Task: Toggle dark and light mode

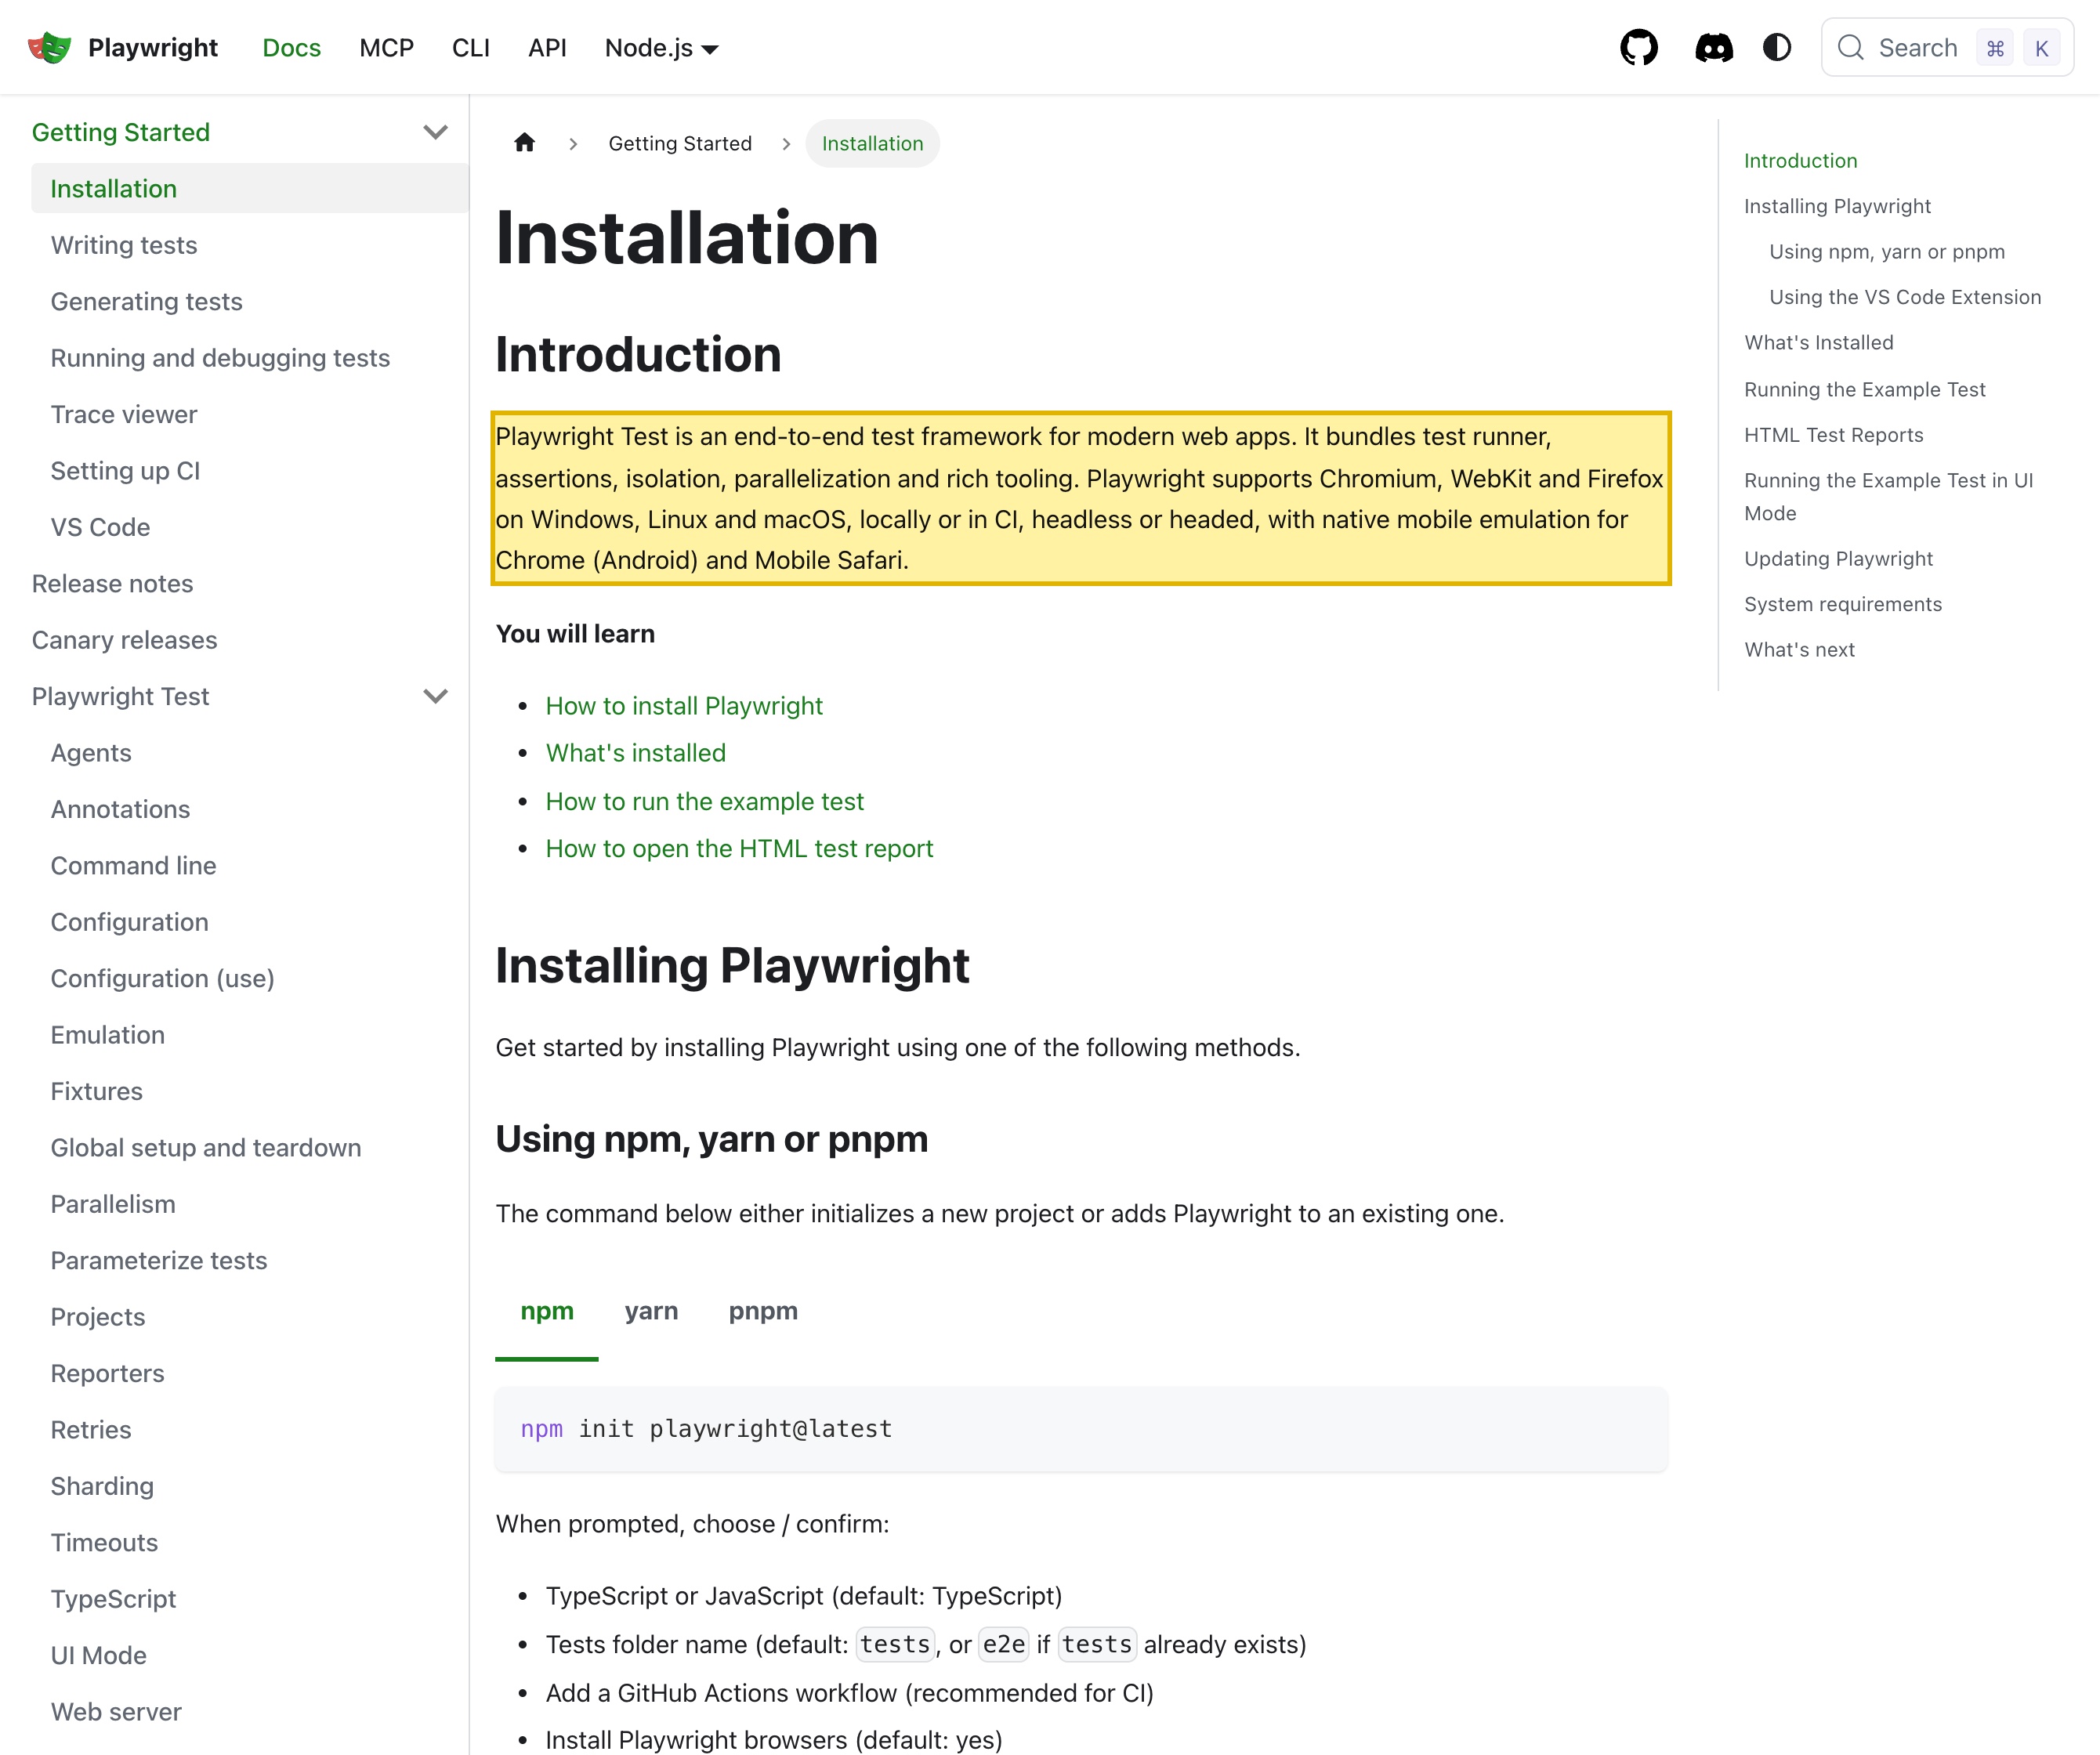Action: [x=1776, y=48]
